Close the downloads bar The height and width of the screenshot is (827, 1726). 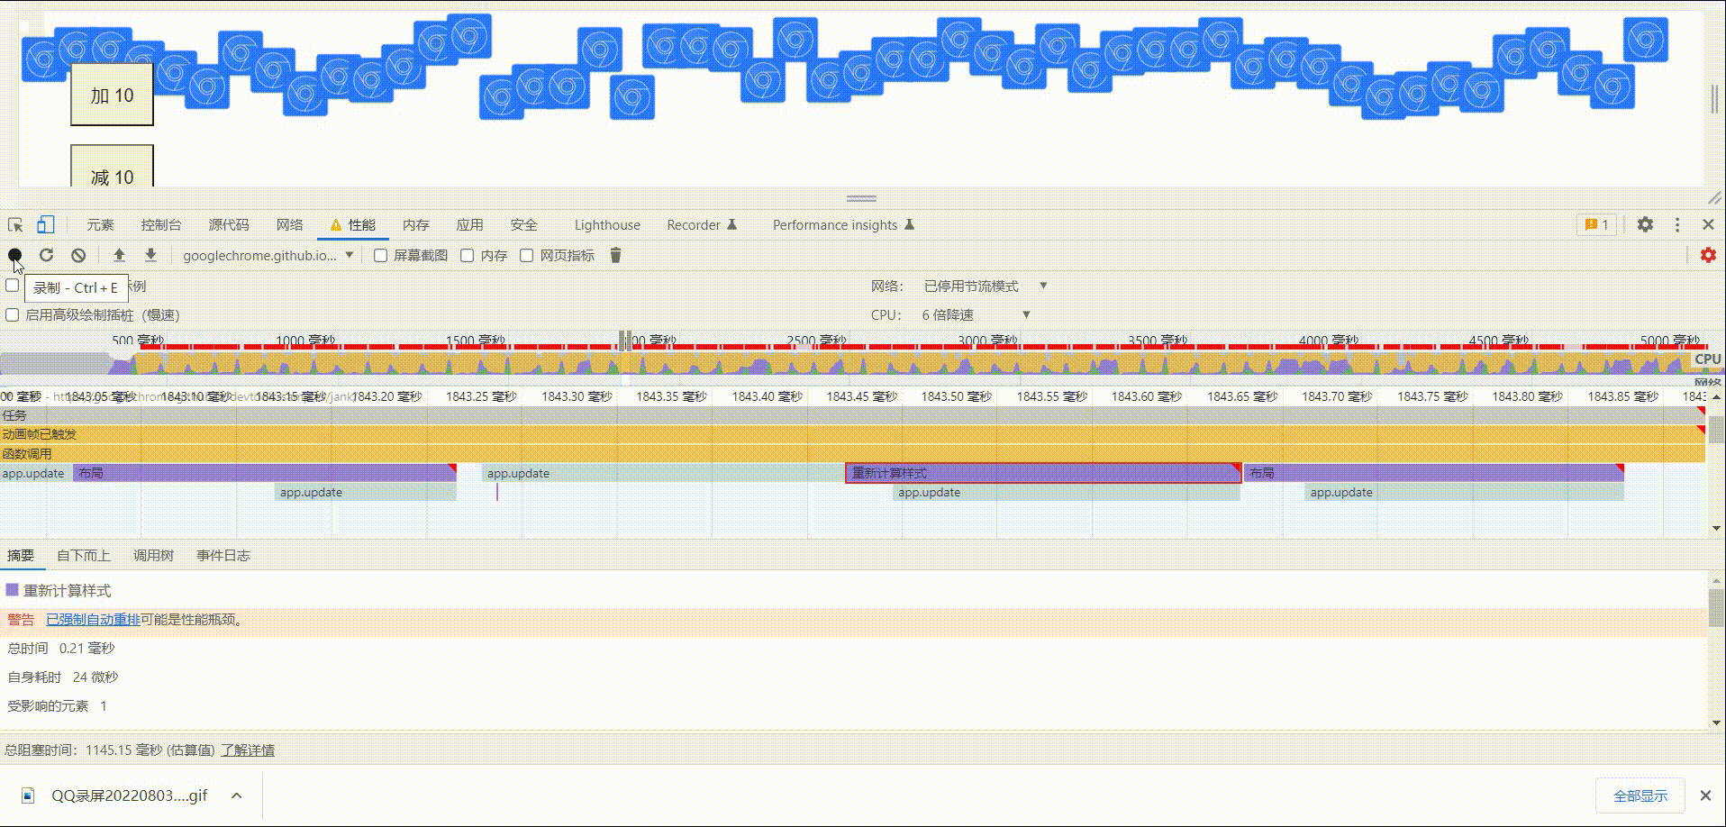(x=1705, y=795)
